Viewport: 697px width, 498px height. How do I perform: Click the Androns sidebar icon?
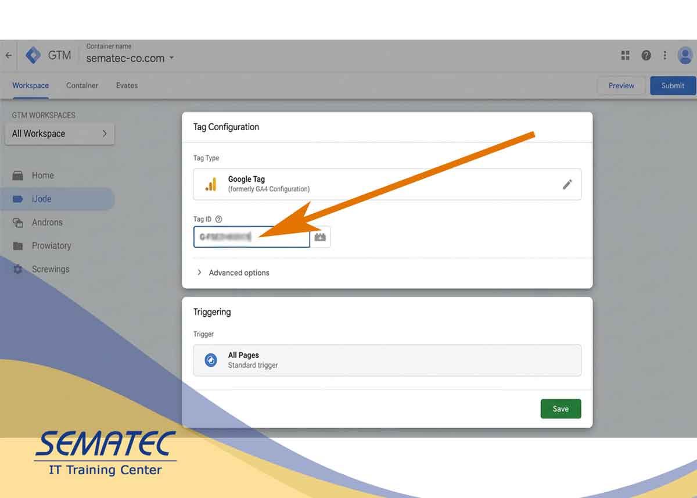click(x=18, y=223)
